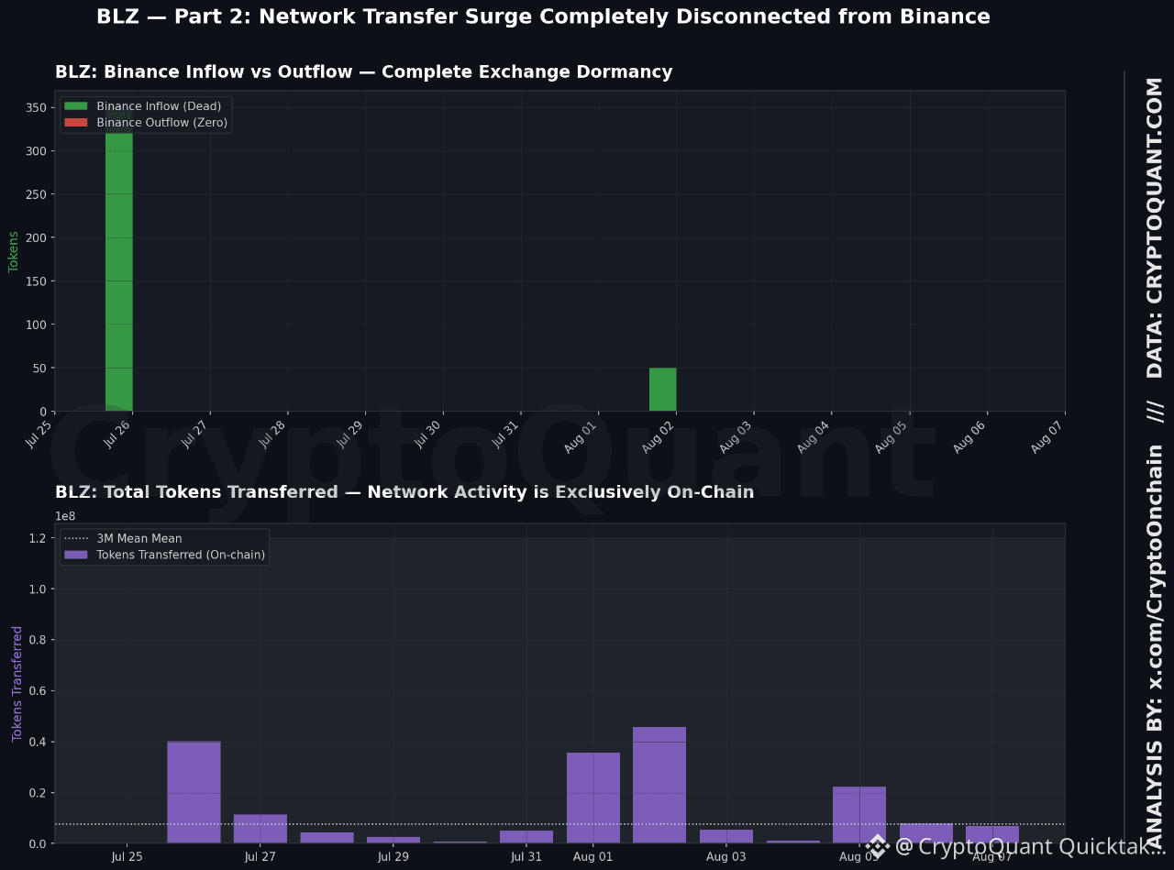Image resolution: width=1174 pixels, height=870 pixels.
Task: Click the Binance logo icon beside CryptoQuant Quicktake
Action: (878, 846)
